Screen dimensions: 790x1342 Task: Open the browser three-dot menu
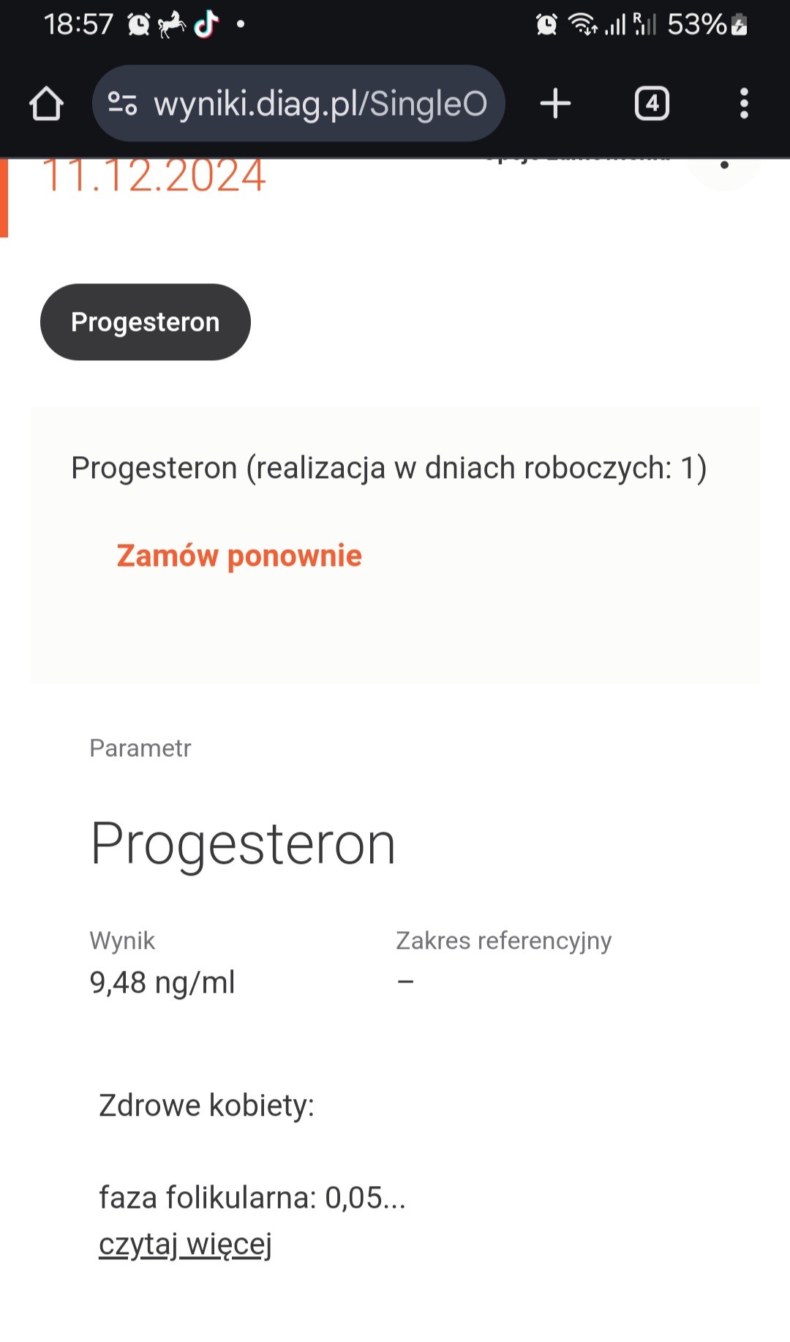pos(744,103)
